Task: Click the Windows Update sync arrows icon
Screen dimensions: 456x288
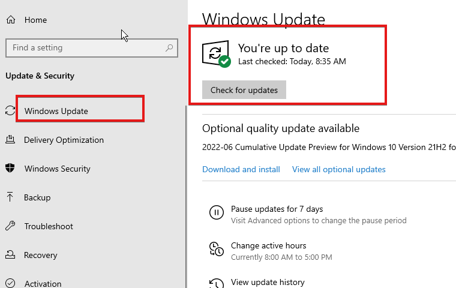Action: click(x=10, y=110)
